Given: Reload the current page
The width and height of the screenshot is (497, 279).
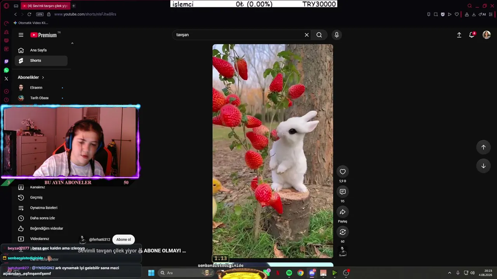Looking at the screenshot, I should tap(29, 14).
